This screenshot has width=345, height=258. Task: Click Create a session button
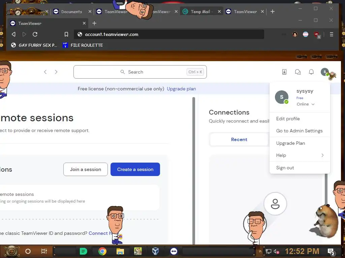pyautogui.click(x=135, y=169)
